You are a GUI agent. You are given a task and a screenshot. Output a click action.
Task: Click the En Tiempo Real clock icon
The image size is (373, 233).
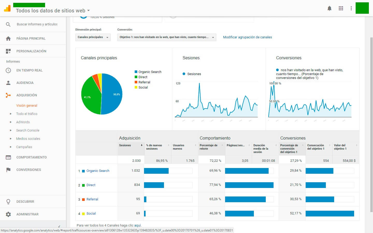click(8, 70)
